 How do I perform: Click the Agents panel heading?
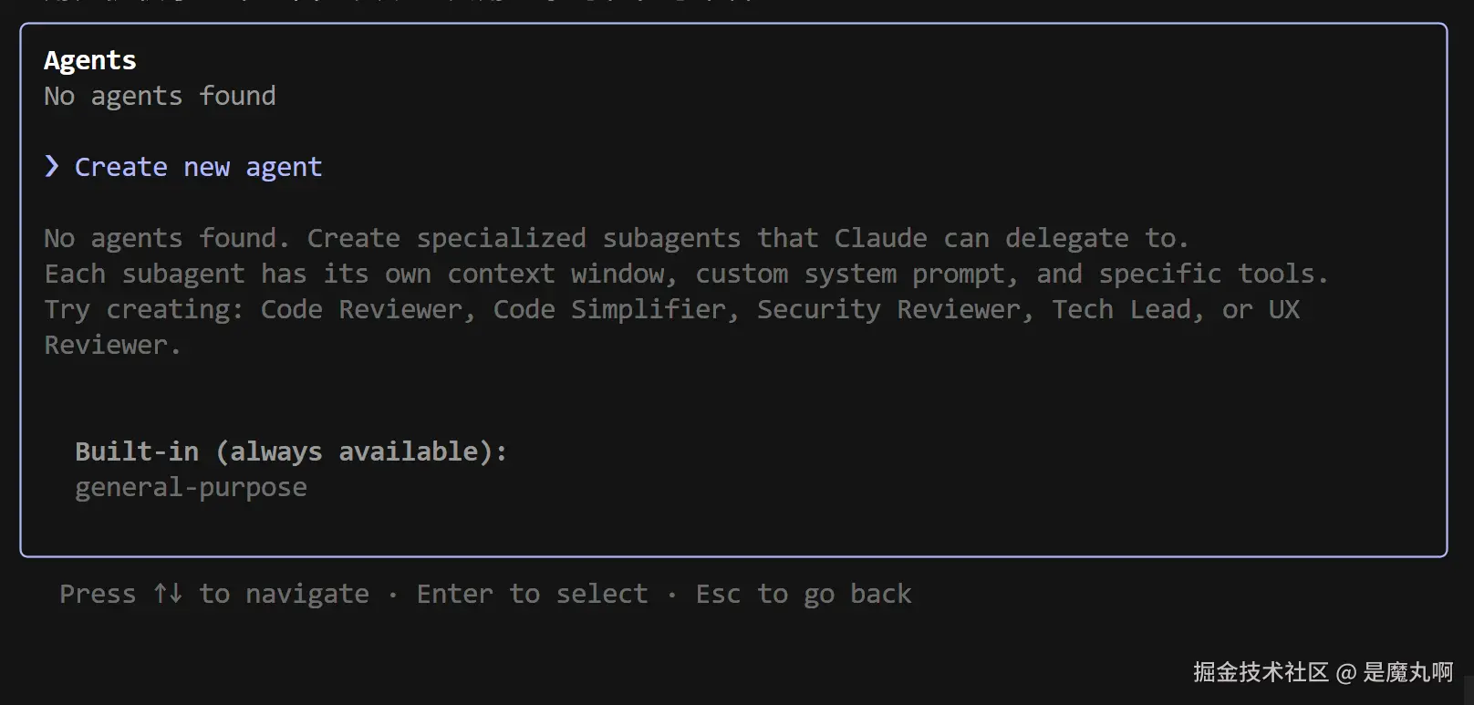pyautogui.click(x=89, y=60)
